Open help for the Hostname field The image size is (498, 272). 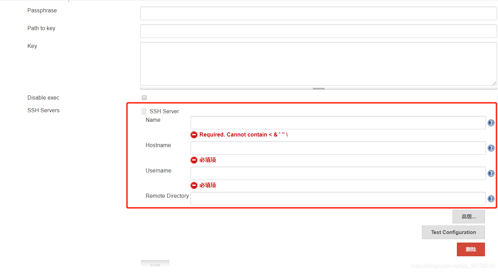[491, 148]
